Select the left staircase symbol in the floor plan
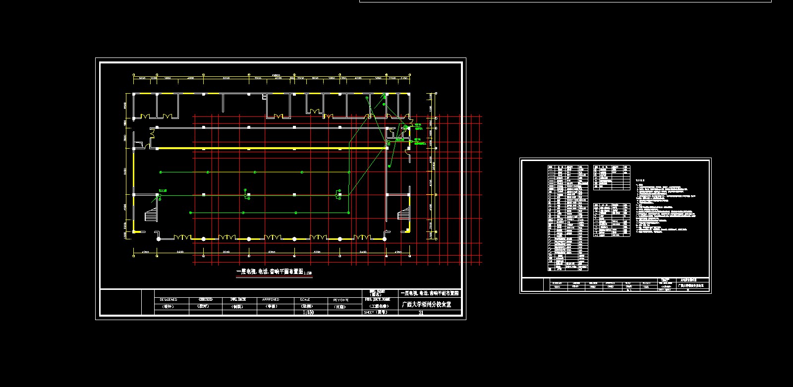The image size is (793, 387). pyautogui.click(x=151, y=216)
